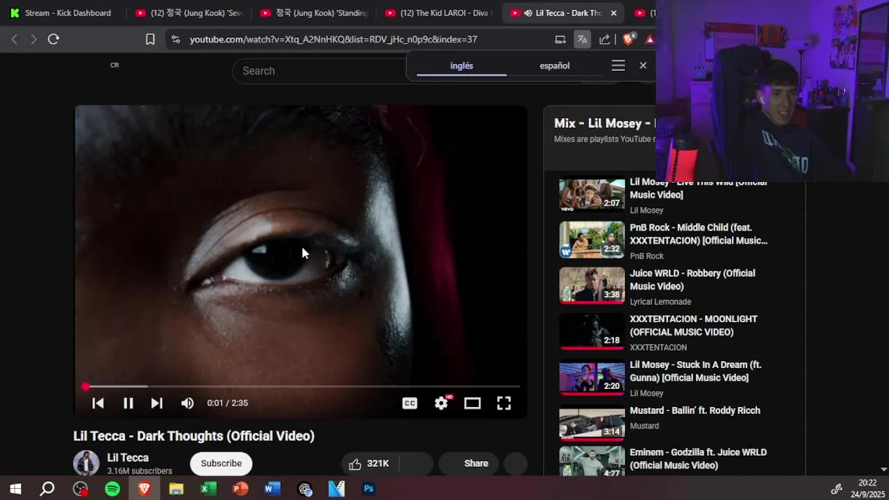Switch to Stream - Kick Dashboard tab

coord(63,12)
